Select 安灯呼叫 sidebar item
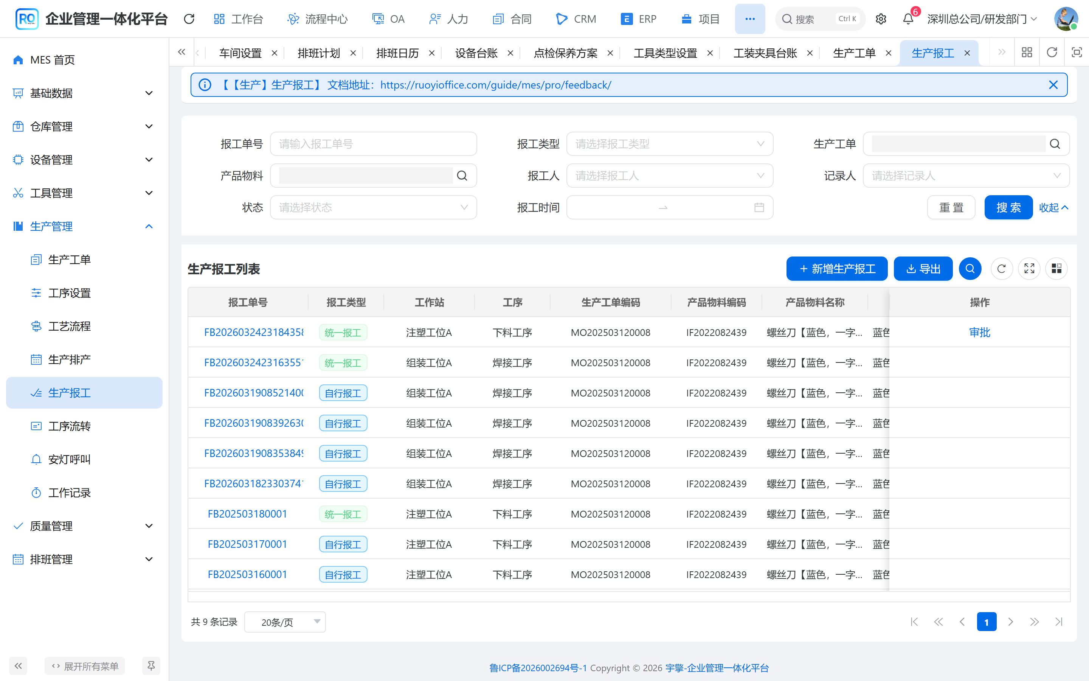1089x681 pixels. [84, 459]
